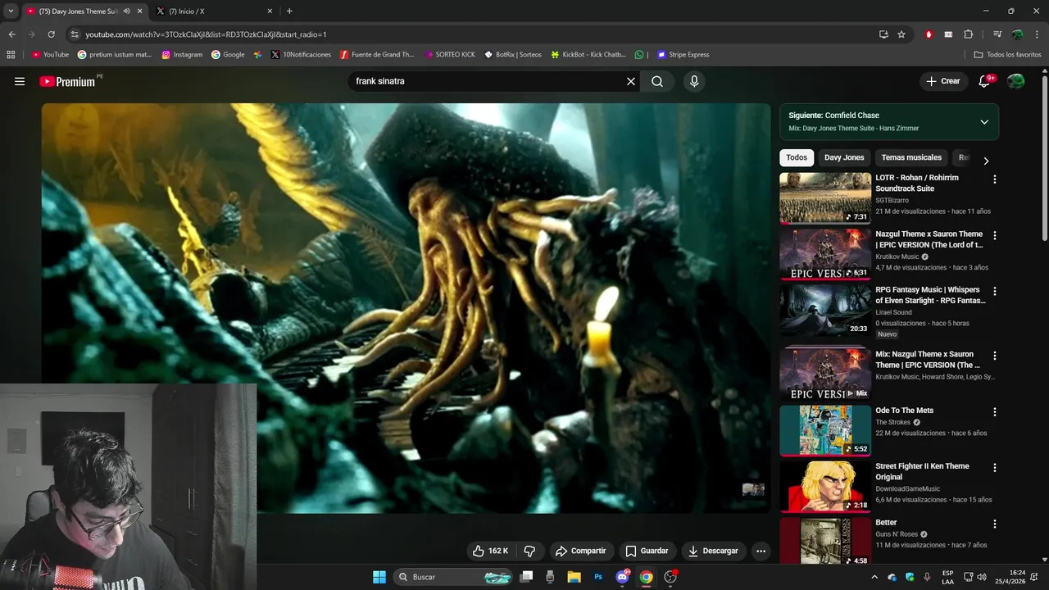Open YouTube notifications bell
The height and width of the screenshot is (590, 1049).
[x=984, y=81]
